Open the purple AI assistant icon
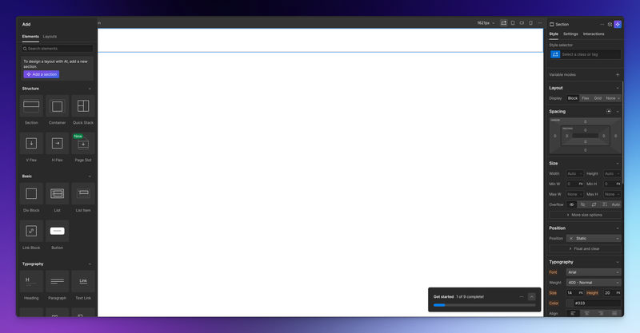 (618, 25)
